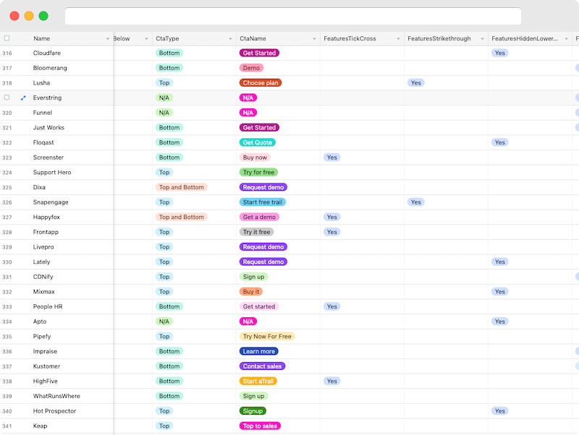
Task: Click the Support Hero name cell
Action: [x=52, y=173]
